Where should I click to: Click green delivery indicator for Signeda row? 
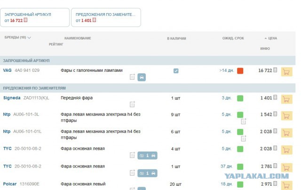pyautogui.click(x=240, y=98)
